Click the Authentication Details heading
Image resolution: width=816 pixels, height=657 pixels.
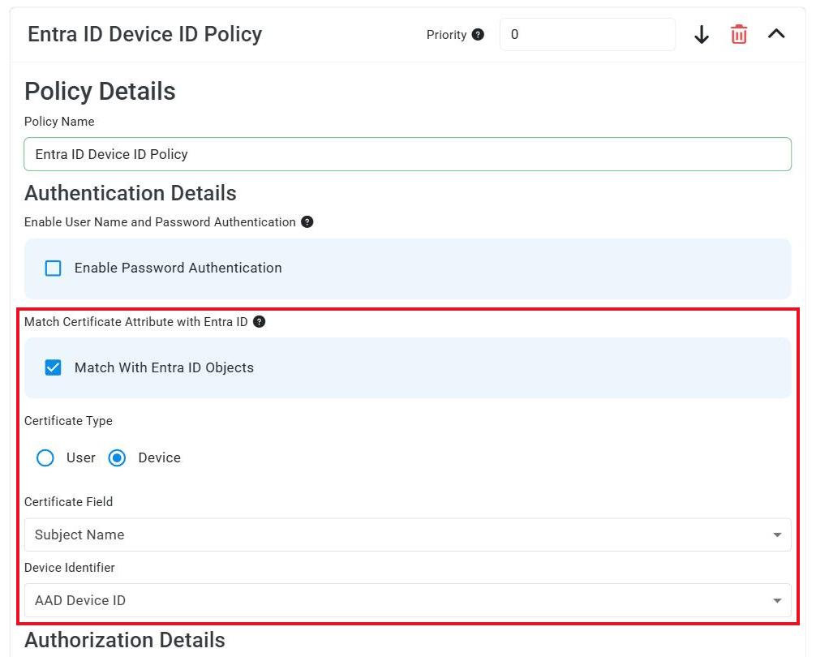pyautogui.click(x=131, y=193)
